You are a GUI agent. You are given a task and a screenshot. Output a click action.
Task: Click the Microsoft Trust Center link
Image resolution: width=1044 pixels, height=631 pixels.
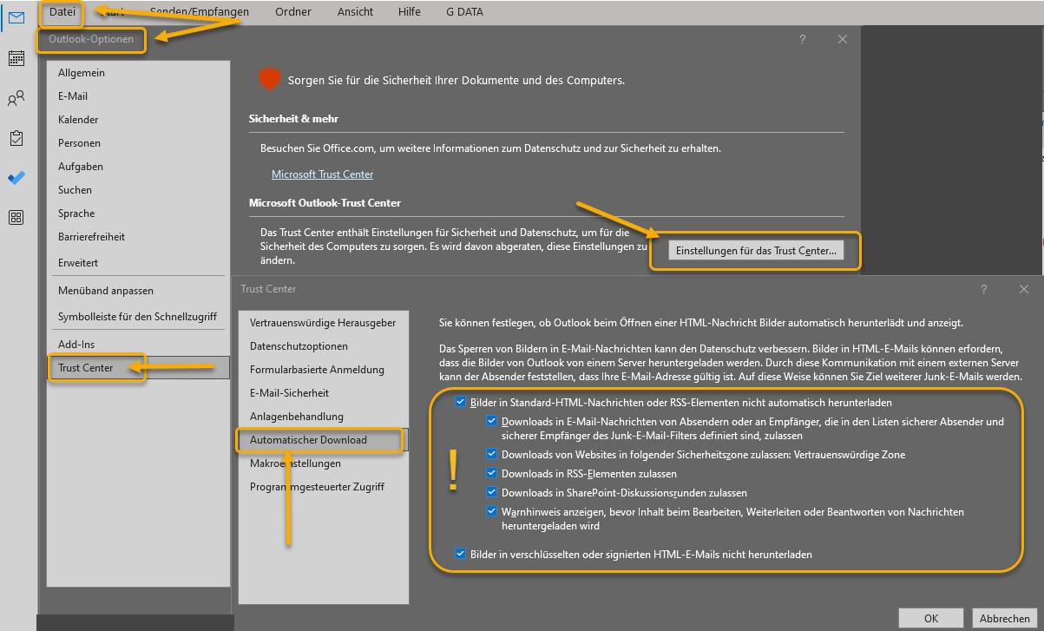(x=322, y=174)
